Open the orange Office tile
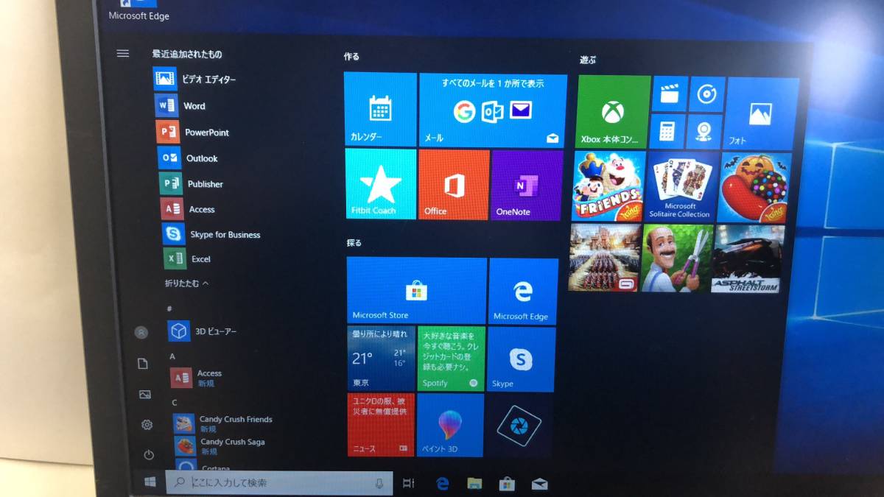Image resolution: width=884 pixels, height=497 pixels. click(x=454, y=185)
